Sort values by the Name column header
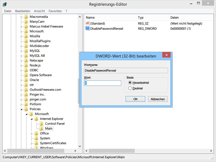Image resolution: width=216 pixels, height=162 pixels. (x=110, y=18)
